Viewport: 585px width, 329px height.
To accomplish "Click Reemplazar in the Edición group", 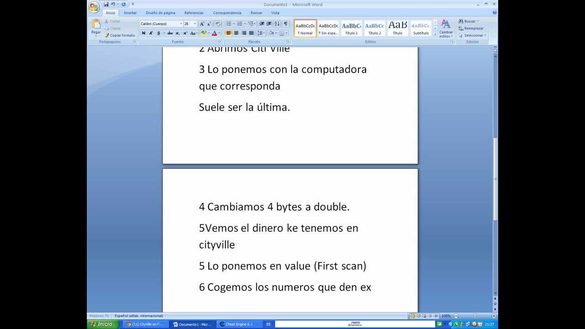I will tap(471, 28).
